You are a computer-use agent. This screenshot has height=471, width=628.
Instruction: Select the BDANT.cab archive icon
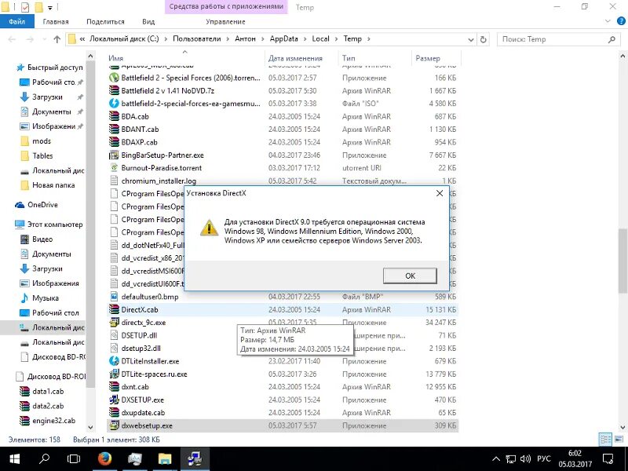click(114, 129)
